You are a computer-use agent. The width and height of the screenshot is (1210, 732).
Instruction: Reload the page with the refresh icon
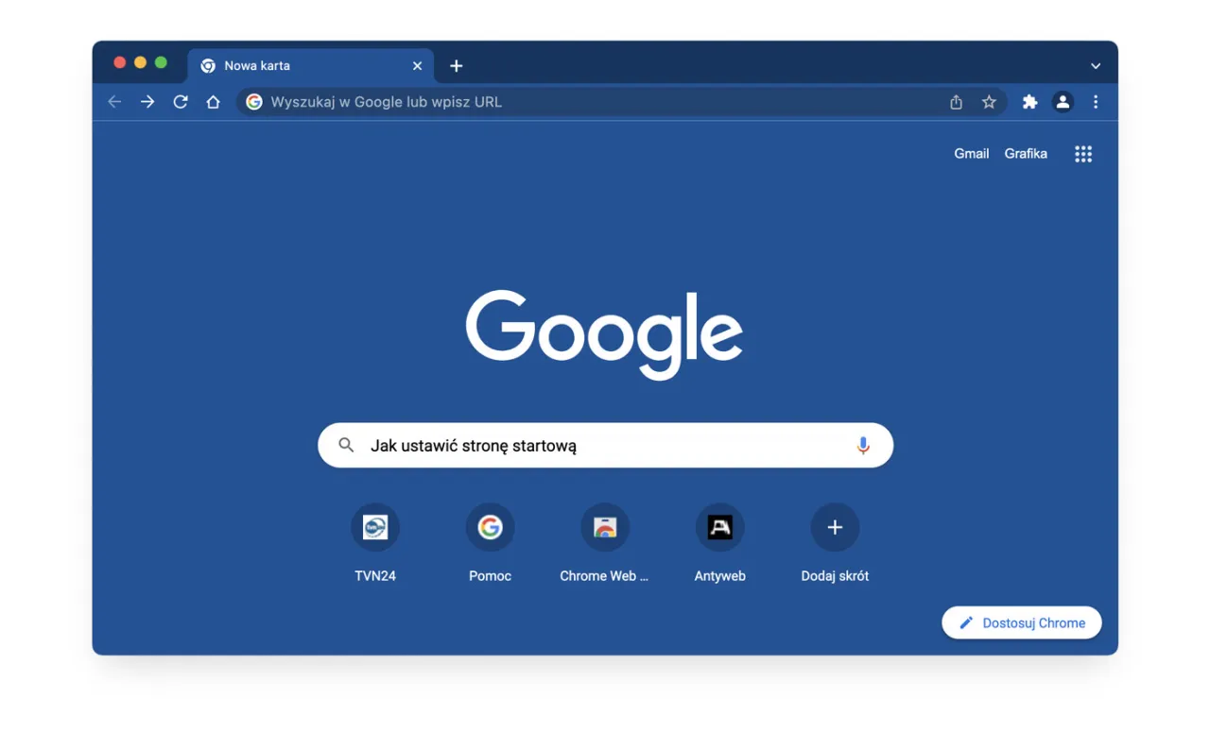click(x=180, y=101)
